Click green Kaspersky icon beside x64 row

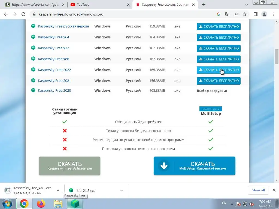tap(33, 37)
